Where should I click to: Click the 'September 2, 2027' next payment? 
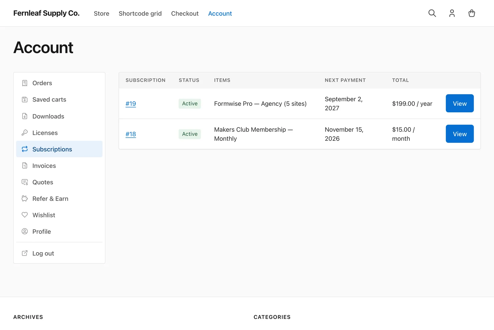click(344, 104)
